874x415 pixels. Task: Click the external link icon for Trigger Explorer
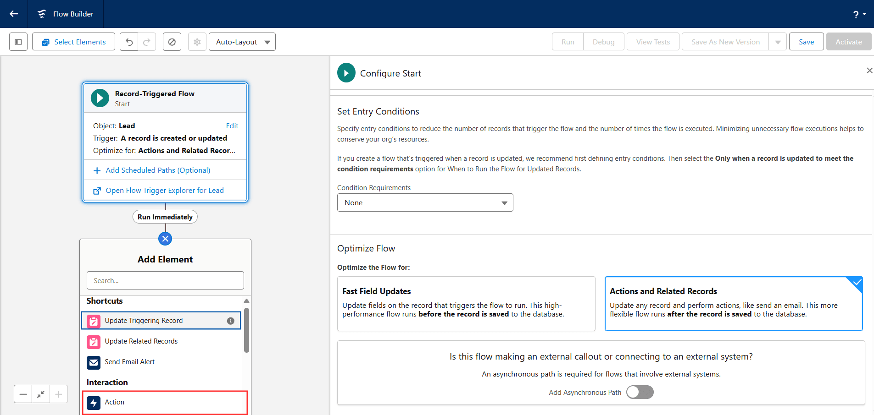[x=97, y=191]
